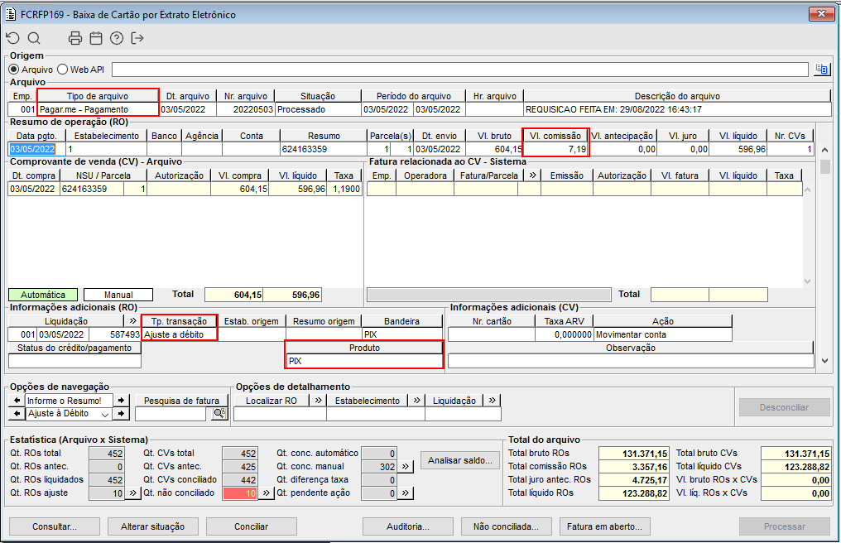Click the Resumo value 624163359
The image size is (841, 543).
tap(324, 149)
